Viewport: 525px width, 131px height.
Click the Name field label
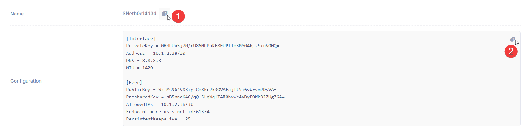[17, 14]
